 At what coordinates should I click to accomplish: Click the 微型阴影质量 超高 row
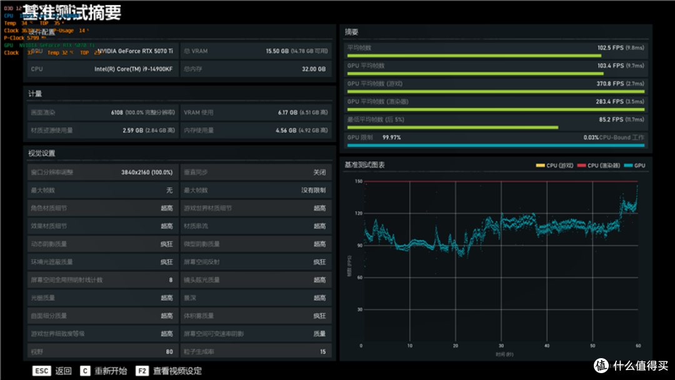click(256, 244)
